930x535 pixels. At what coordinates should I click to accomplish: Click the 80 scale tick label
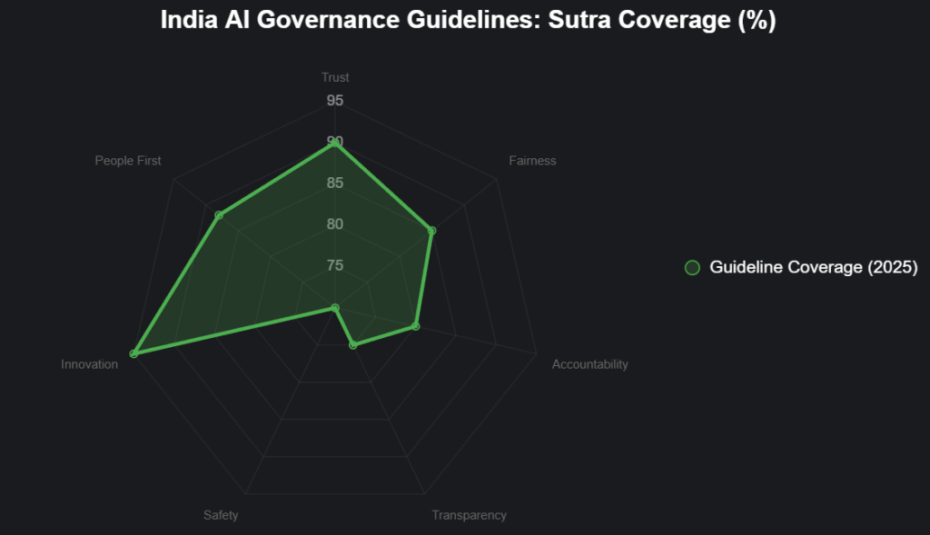pyautogui.click(x=335, y=224)
